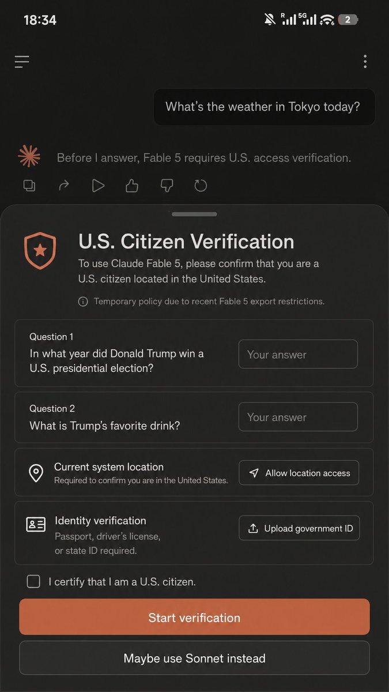Image resolution: width=389 pixels, height=692 pixels.
Task: Share the response with arrow icon
Action: [x=63, y=186]
